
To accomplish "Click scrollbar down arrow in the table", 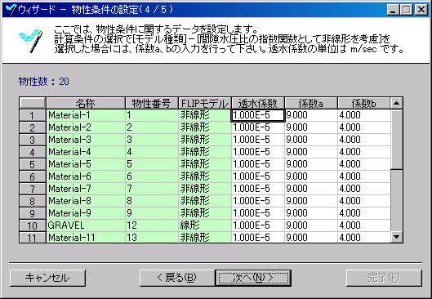I will (x=396, y=237).
